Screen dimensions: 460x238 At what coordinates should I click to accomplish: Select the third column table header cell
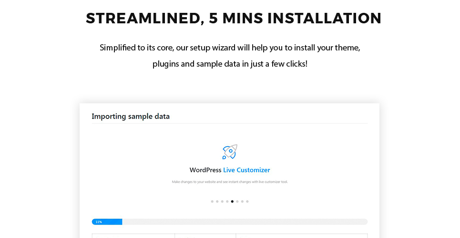(302, 236)
